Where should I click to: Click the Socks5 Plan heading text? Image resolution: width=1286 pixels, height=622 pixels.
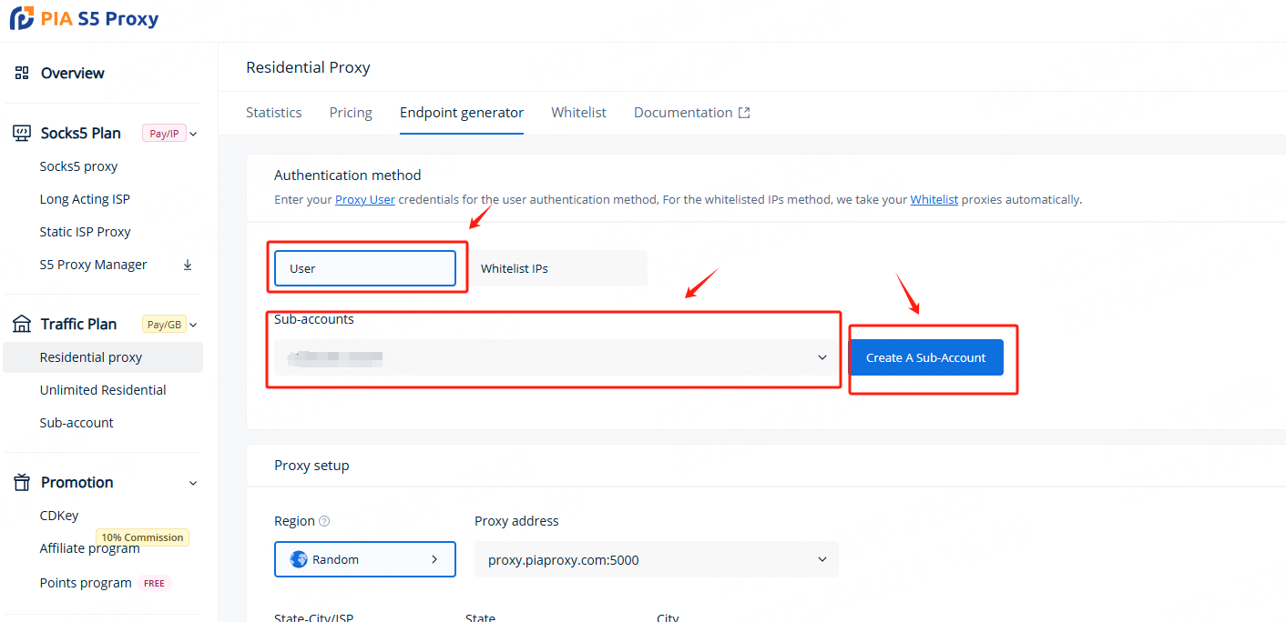click(81, 133)
